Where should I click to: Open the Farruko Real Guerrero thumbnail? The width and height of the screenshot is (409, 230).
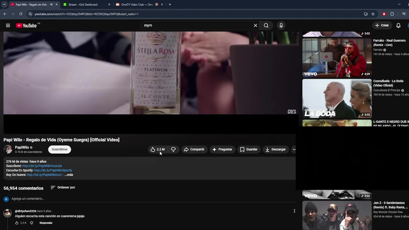(x=337, y=58)
